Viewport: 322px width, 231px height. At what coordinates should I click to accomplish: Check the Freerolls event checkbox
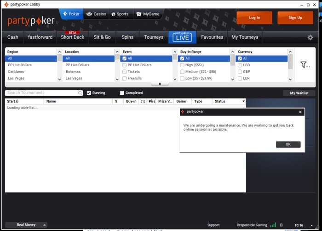coord(125,78)
